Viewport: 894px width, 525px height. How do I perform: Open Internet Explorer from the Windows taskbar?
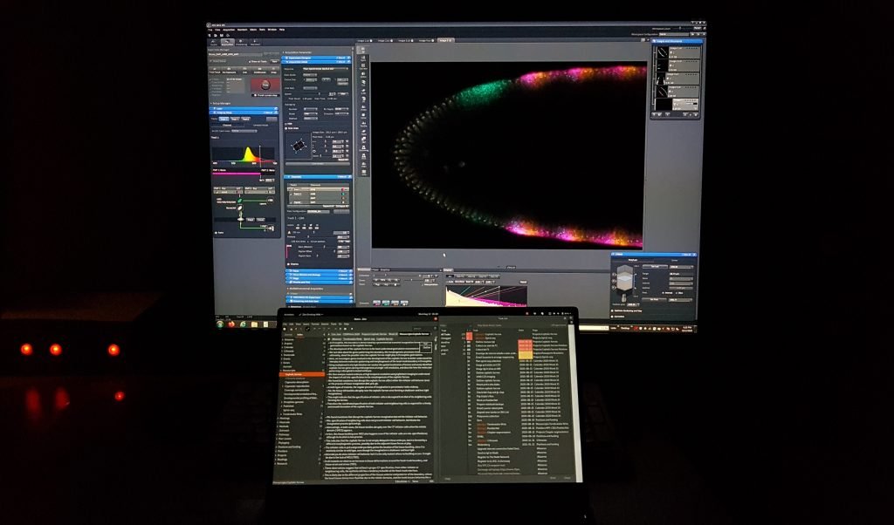pos(243,324)
